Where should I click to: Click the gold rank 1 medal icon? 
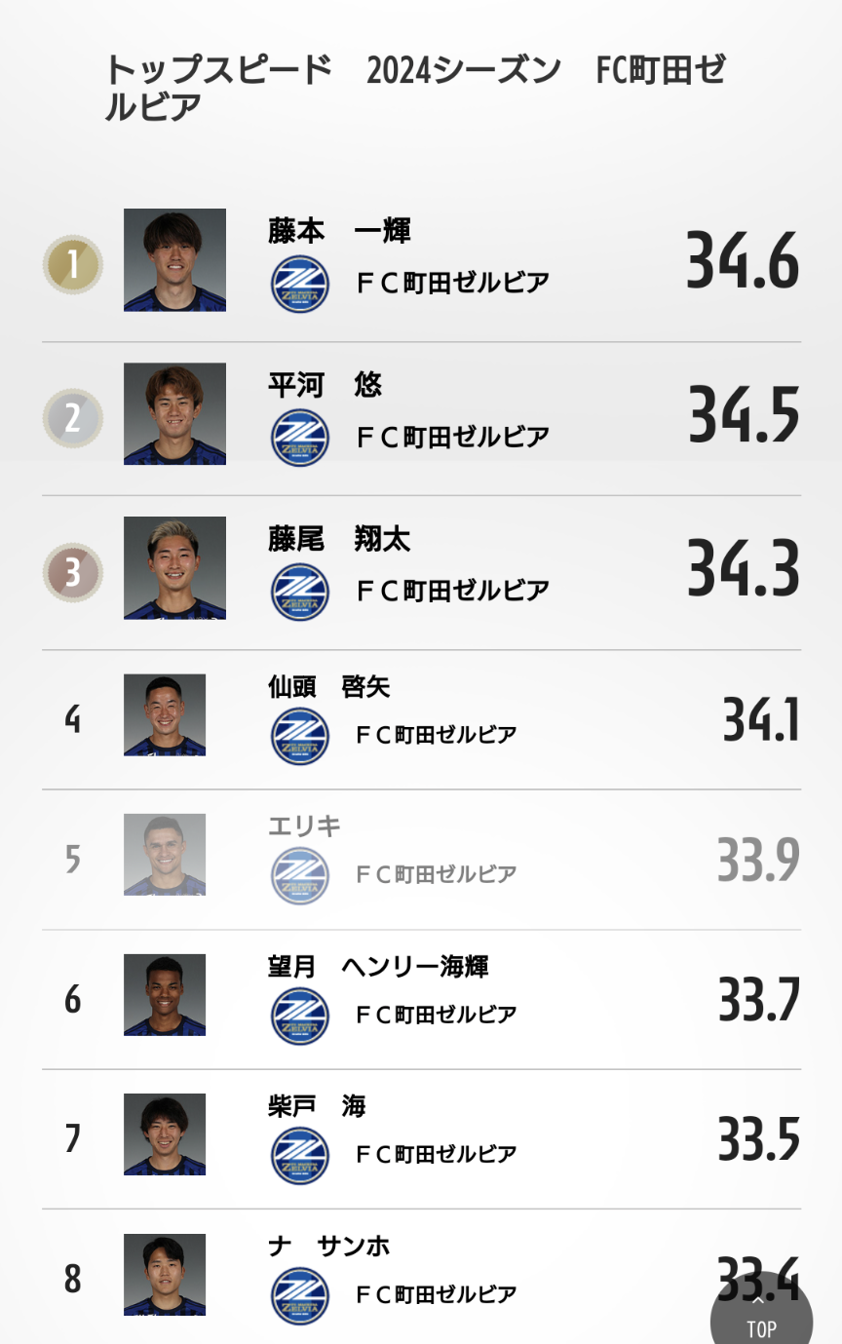click(x=73, y=264)
